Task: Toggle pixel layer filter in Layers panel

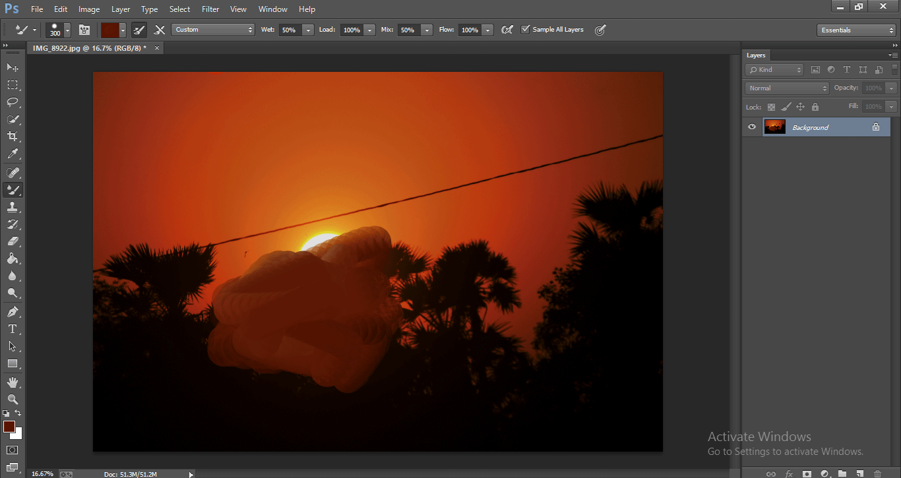Action: pyautogui.click(x=815, y=70)
